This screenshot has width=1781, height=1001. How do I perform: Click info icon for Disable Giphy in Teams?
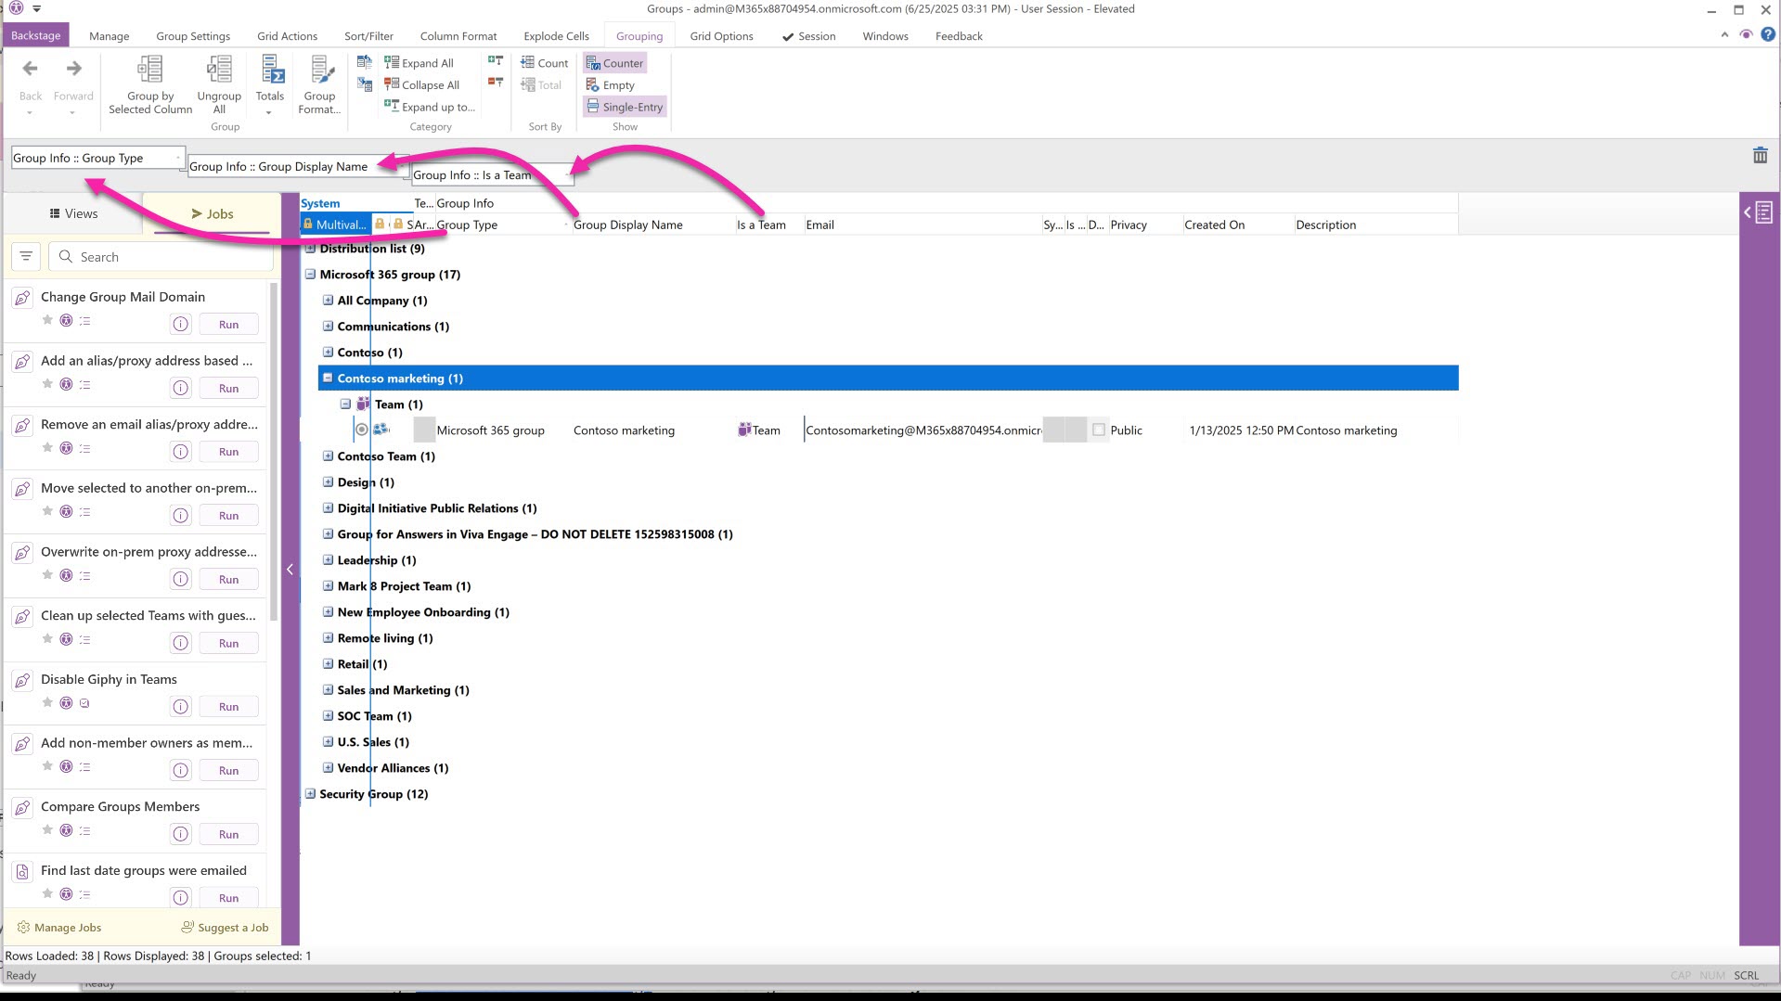(x=181, y=707)
